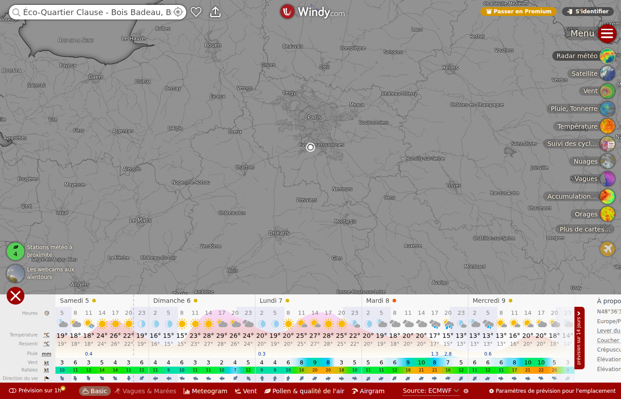Viewport: 621px width, 399px height.
Task: Close forecast panel with red X
Action: pyautogui.click(x=16, y=296)
